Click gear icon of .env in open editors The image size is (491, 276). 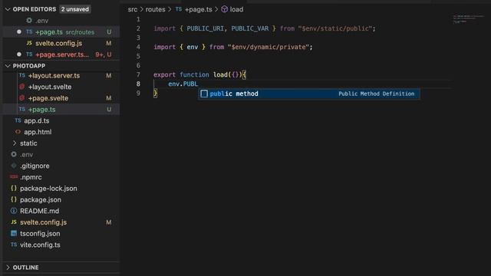[29, 21]
